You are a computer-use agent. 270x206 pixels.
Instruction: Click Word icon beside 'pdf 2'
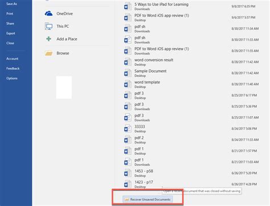(128, 140)
